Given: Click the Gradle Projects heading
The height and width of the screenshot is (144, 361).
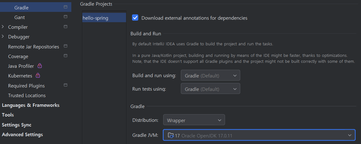Looking at the screenshot, I should click(x=96, y=4).
